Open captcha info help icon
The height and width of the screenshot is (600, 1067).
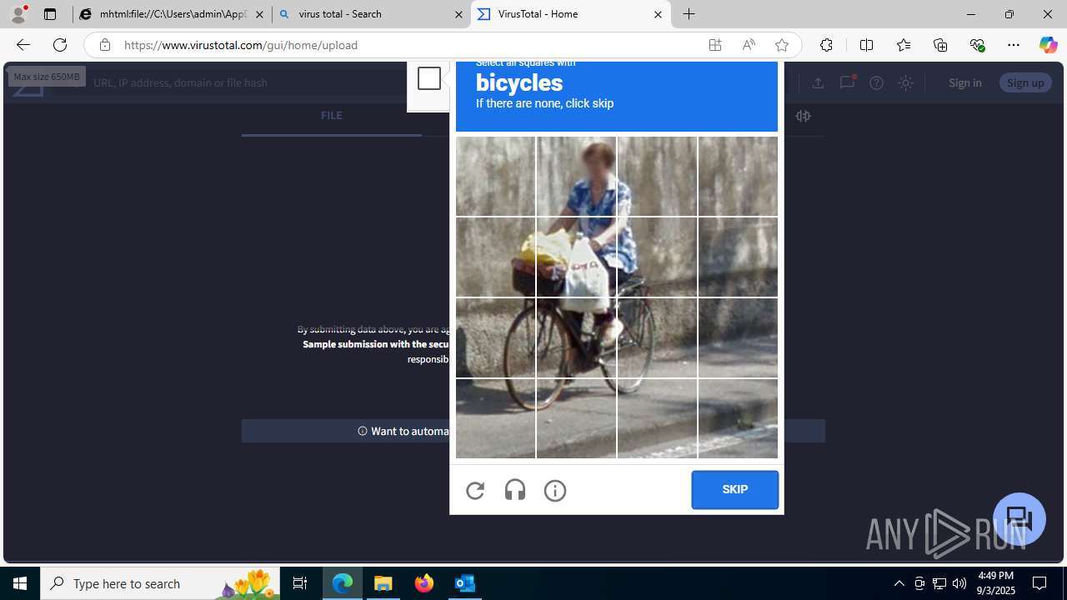pos(555,491)
